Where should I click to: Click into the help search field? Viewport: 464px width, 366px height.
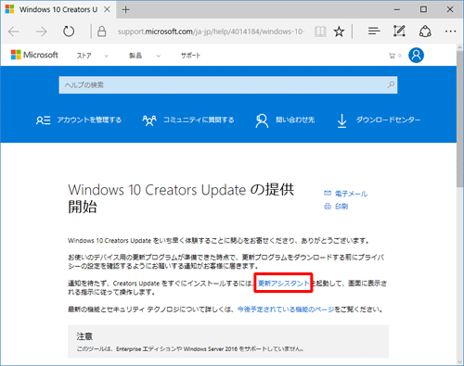[x=228, y=85]
